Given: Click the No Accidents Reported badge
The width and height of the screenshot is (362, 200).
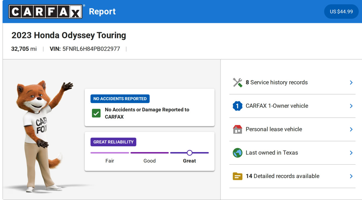Looking at the screenshot, I should (x=120, y=99).
